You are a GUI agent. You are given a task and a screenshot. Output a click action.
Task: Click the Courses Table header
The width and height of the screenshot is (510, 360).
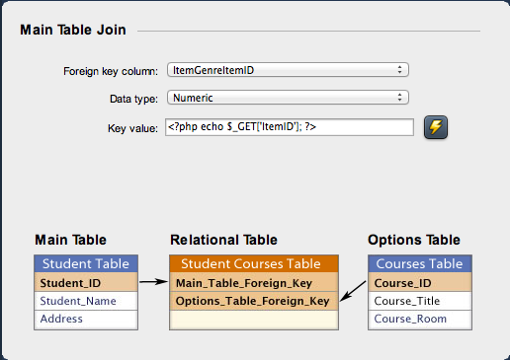[x=420, y=263]
